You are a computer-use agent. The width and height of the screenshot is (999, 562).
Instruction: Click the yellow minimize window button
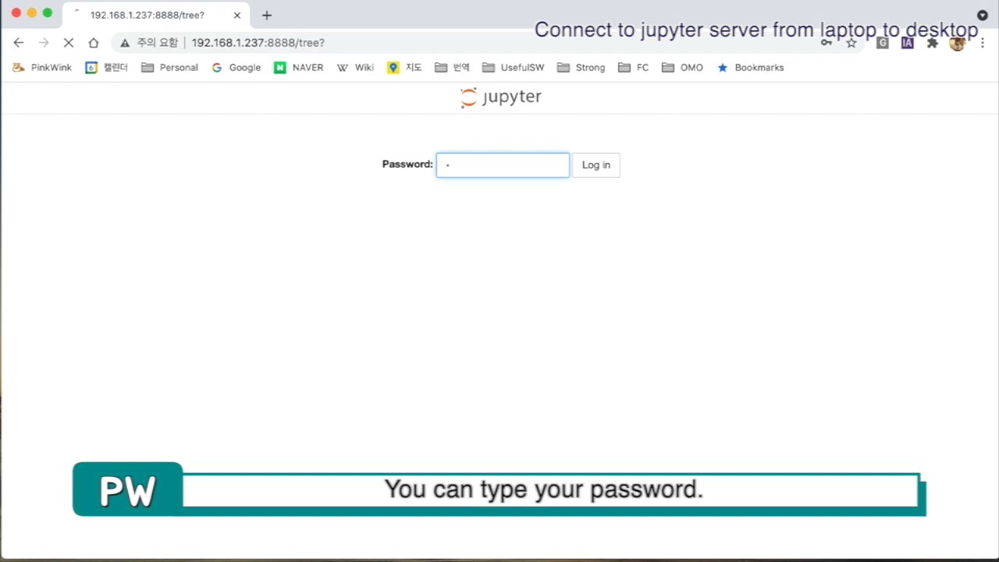click(x=32, y=12)
